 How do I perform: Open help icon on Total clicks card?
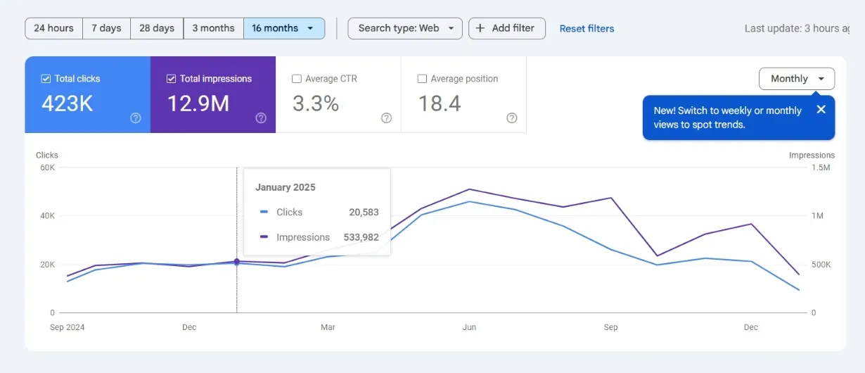point(136,118)
